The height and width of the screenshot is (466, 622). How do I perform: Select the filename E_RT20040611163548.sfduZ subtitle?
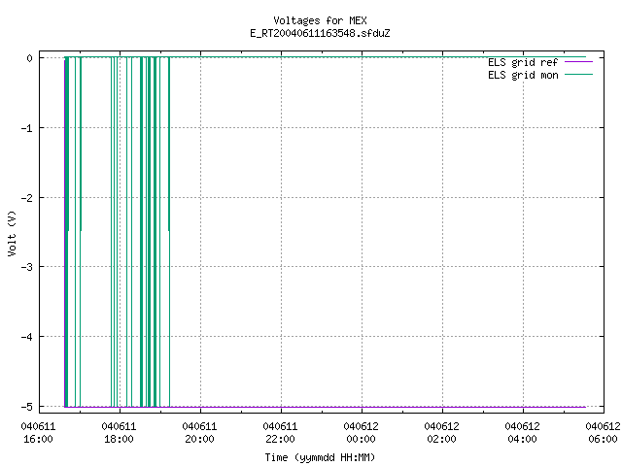[320, 33]
